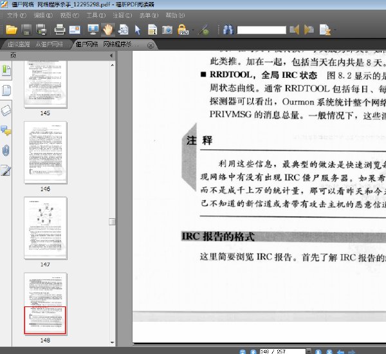Click the rotate page view icon
This screenshot has height=354, width=386.
click(x=123, y=30)
